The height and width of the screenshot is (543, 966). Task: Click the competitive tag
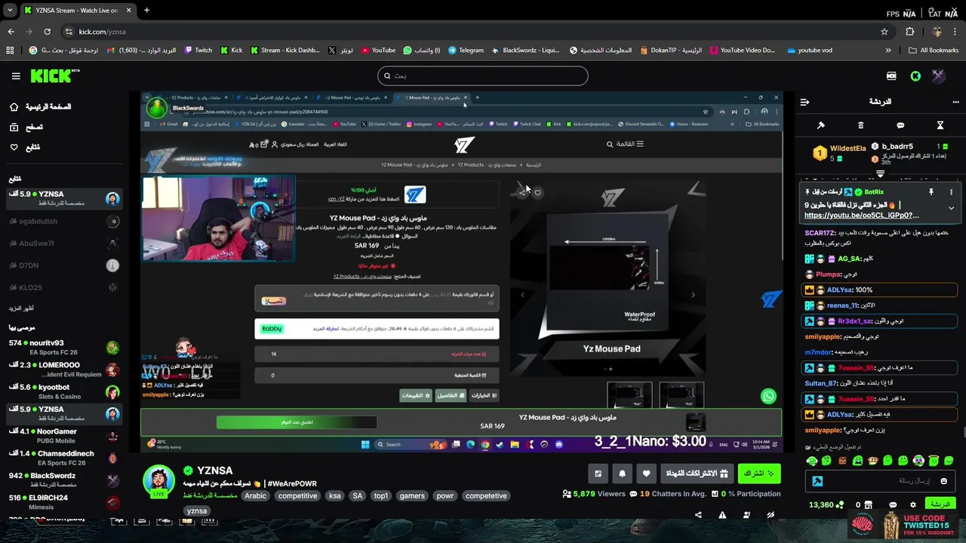(x=297, y=495)
